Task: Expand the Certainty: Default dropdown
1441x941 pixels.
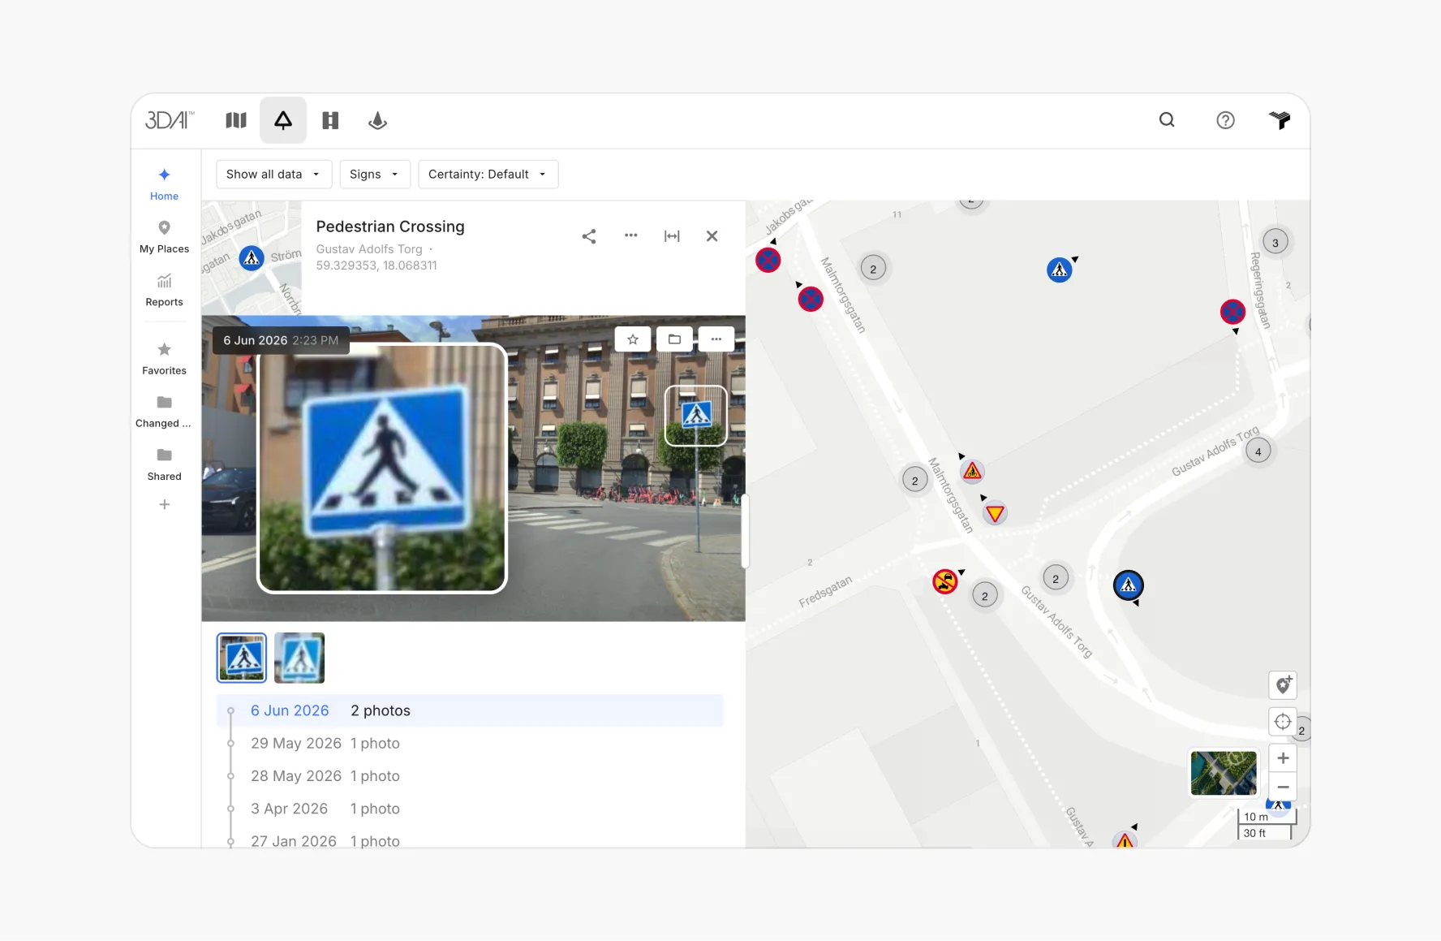Action: click(488, 174)
